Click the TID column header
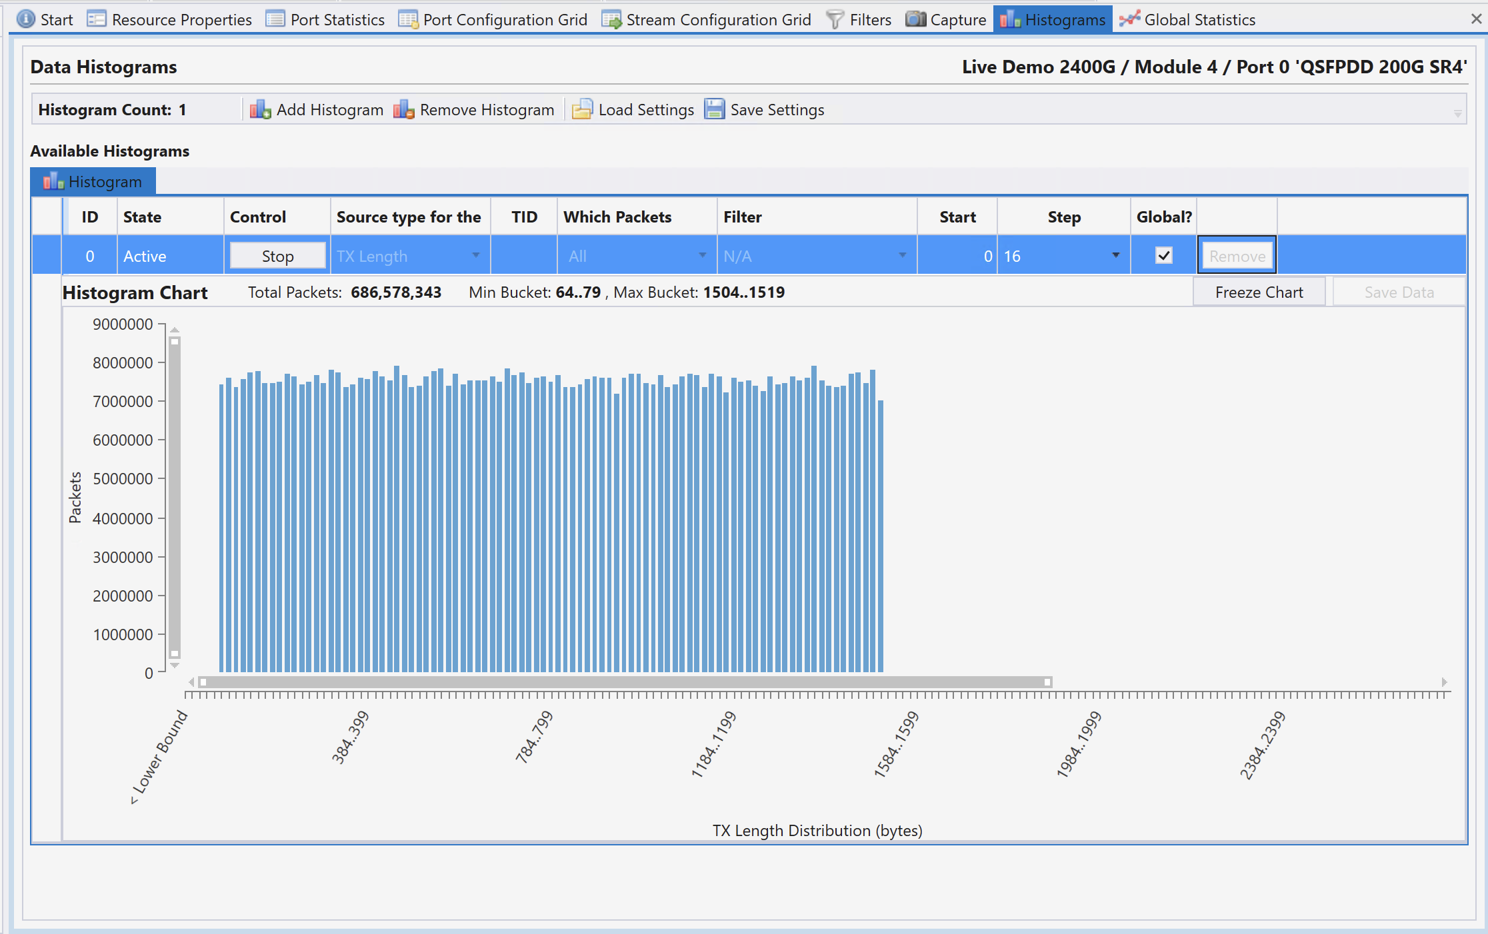Viewport: 1488px width, 934px height. 524,217
